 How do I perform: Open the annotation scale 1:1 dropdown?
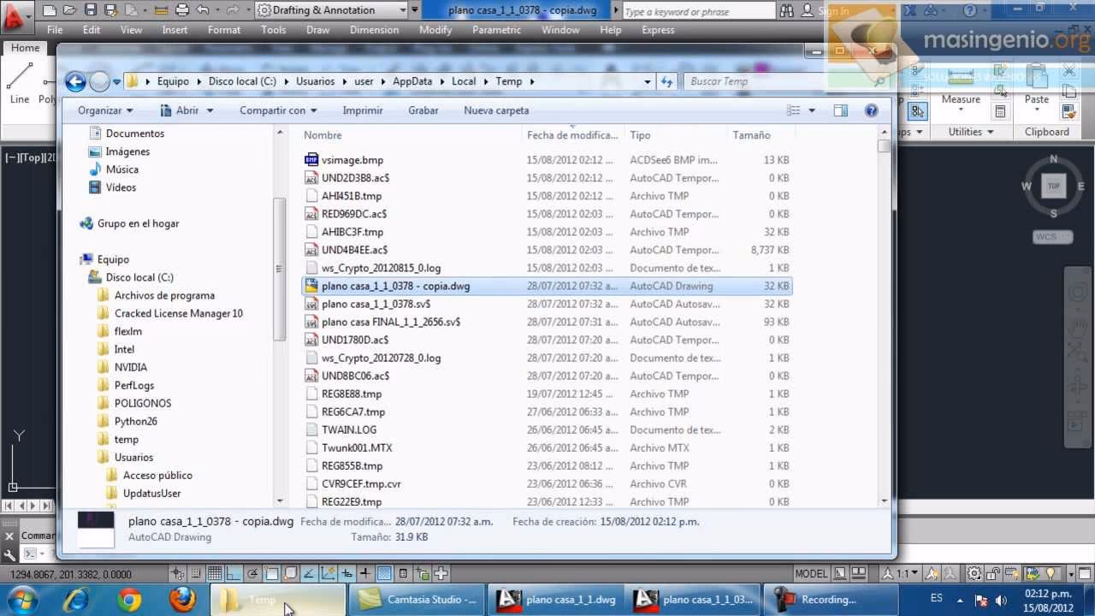(909, 573)
